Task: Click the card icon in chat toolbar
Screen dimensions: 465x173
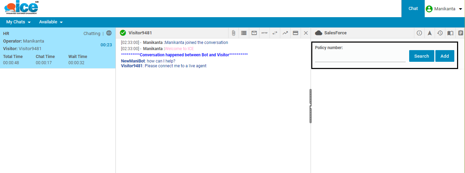Action: 295,33
